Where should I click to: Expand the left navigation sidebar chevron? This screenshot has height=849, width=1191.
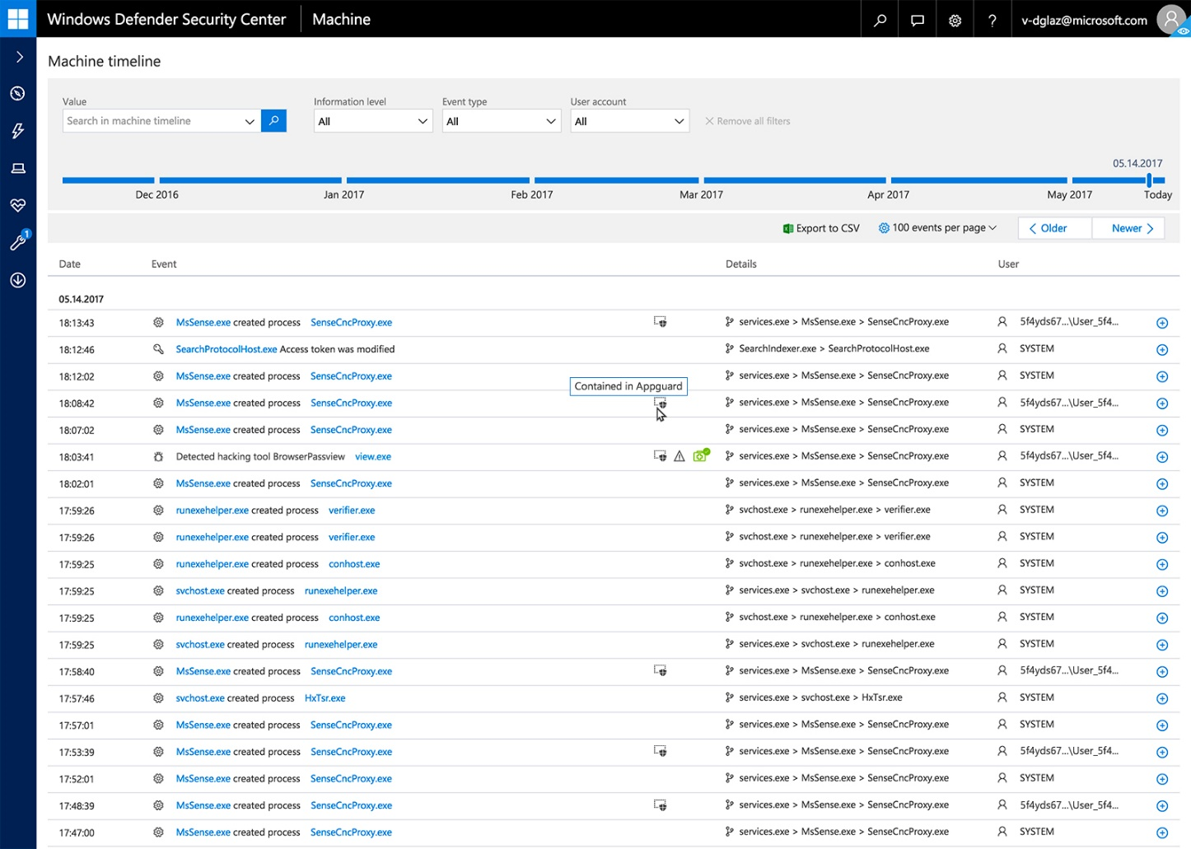pos(19,57)
